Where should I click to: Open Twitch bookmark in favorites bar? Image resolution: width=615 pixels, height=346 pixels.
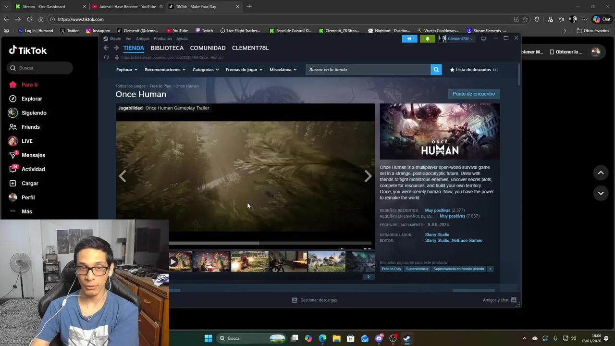click(204, 31)
